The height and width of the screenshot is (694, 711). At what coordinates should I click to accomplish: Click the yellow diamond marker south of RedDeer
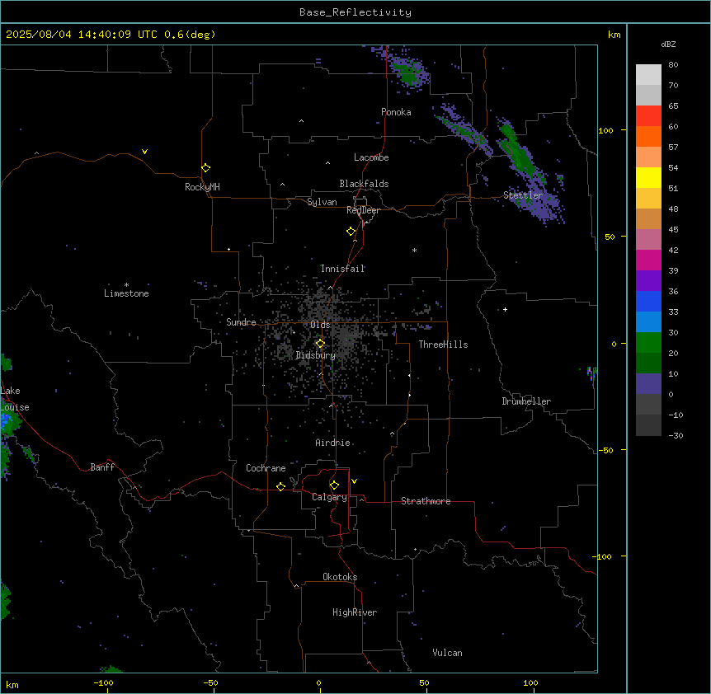tap(351, 232)
